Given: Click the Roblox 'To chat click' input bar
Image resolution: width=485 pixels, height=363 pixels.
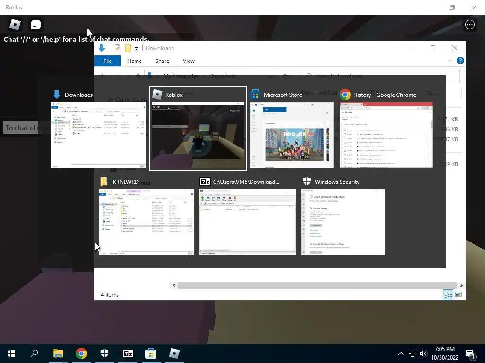Looking at the screenshot, I should coord(27,128).
